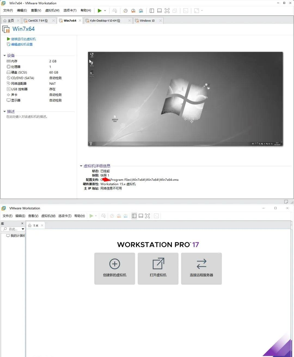Click console view icon in lower window toolbar
Viewport: 294px width, 357px height.
[x=156, y=216]
